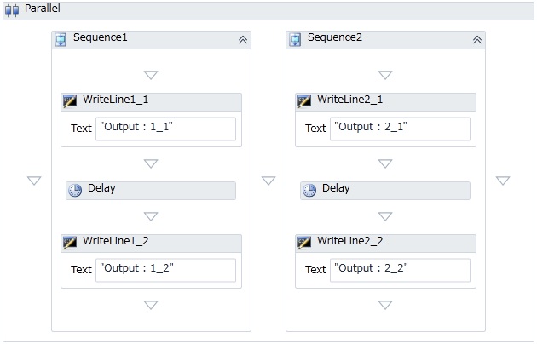Edit the "Output : 1_1" text field
The image size is (537, 344).
[x=165, y=129]
